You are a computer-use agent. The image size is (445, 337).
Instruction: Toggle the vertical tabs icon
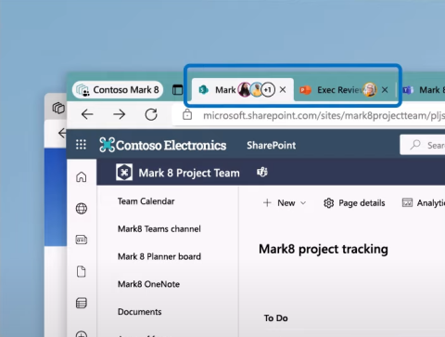tap(177, 90)
